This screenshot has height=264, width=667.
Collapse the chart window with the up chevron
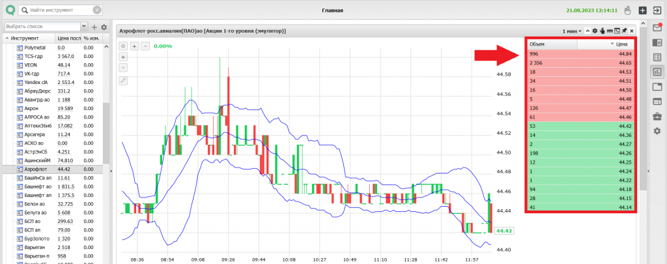click(588, 31)
